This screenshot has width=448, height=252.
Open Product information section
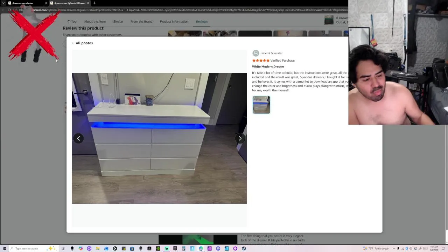174,21
